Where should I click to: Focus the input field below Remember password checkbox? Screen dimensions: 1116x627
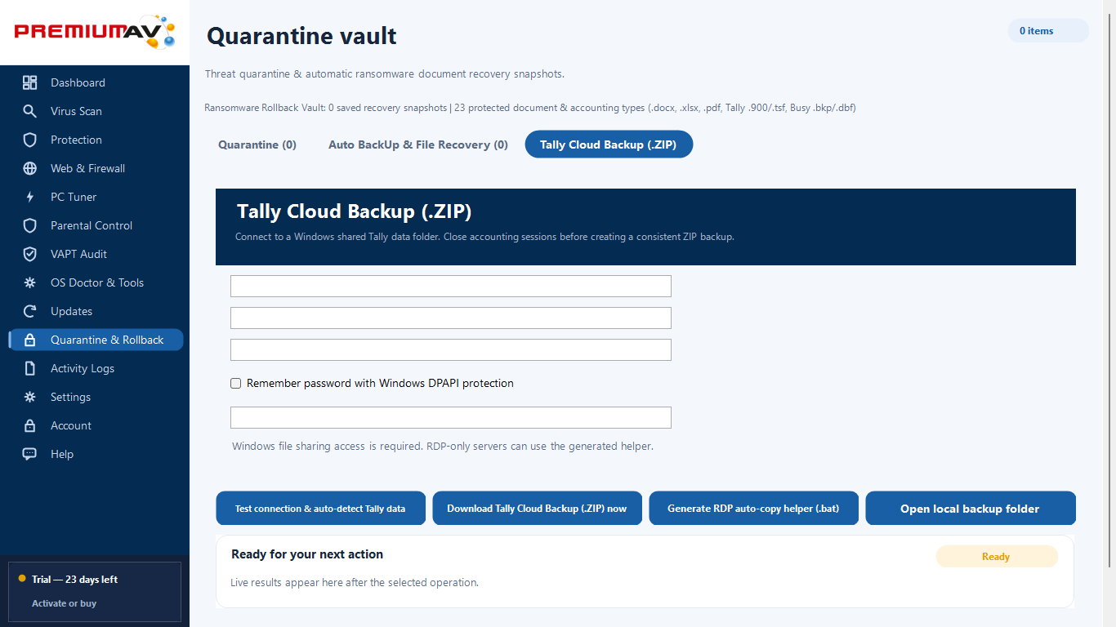[x=451, y=417]
